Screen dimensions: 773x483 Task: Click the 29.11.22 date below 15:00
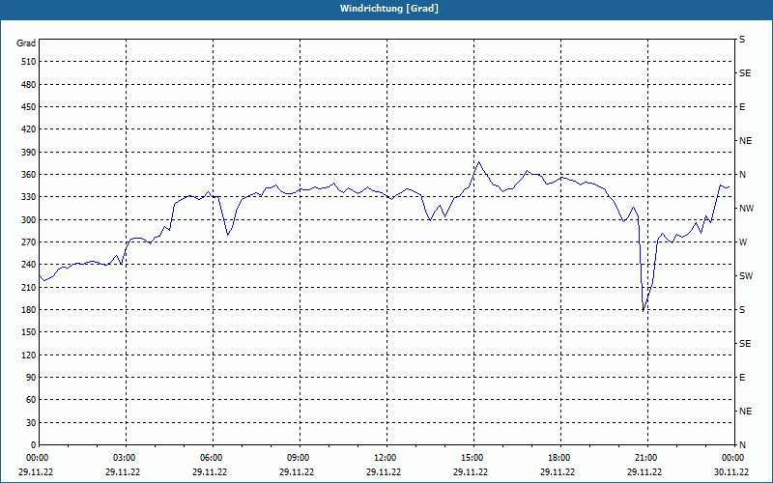tap(471, 472)
